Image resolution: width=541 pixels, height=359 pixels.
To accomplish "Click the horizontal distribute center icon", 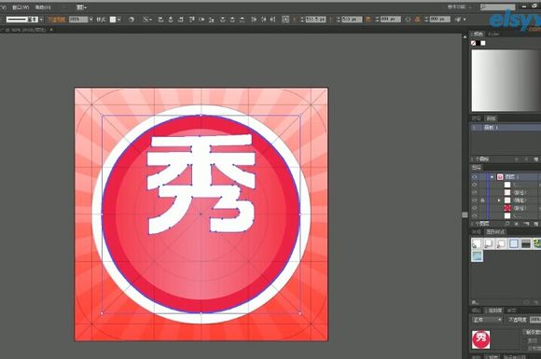I will 264,20.
